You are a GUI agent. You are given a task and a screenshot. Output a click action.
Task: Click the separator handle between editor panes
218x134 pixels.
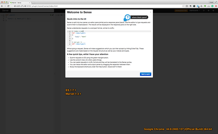pyautogui.click(x=55, y=74)
